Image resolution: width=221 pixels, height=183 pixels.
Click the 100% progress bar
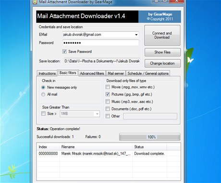150,137
